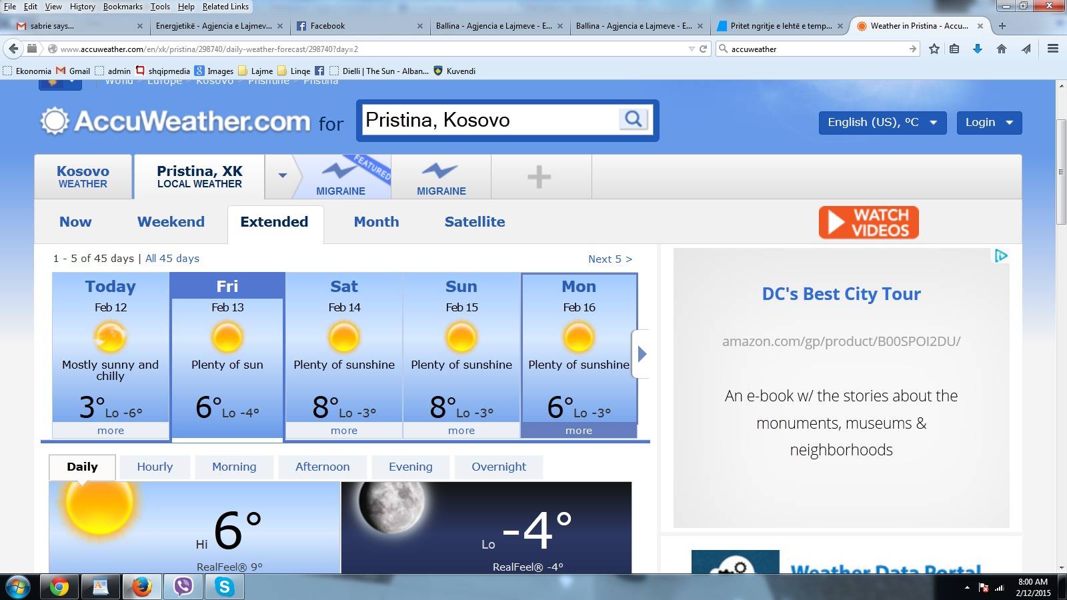Screen dimensions: 1067x600
Task: Show hidden system tray icons arrow
Action: [967, 587]
